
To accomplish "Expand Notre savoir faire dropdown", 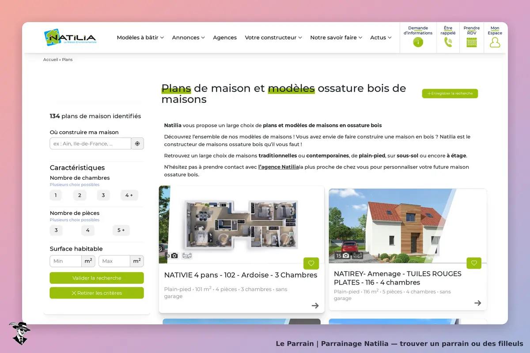I will pos(336,38).
